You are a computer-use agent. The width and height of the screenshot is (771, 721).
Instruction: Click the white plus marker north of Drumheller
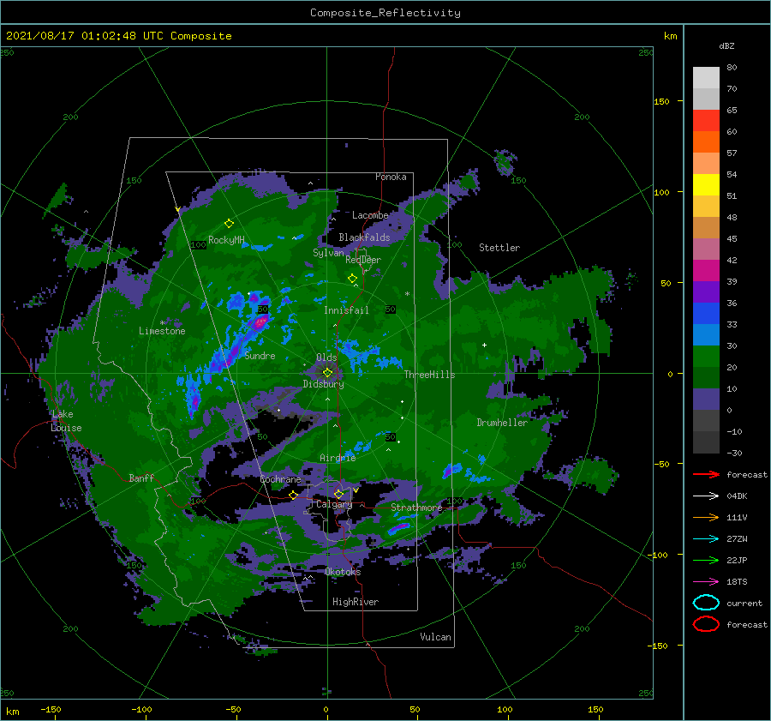484,345
